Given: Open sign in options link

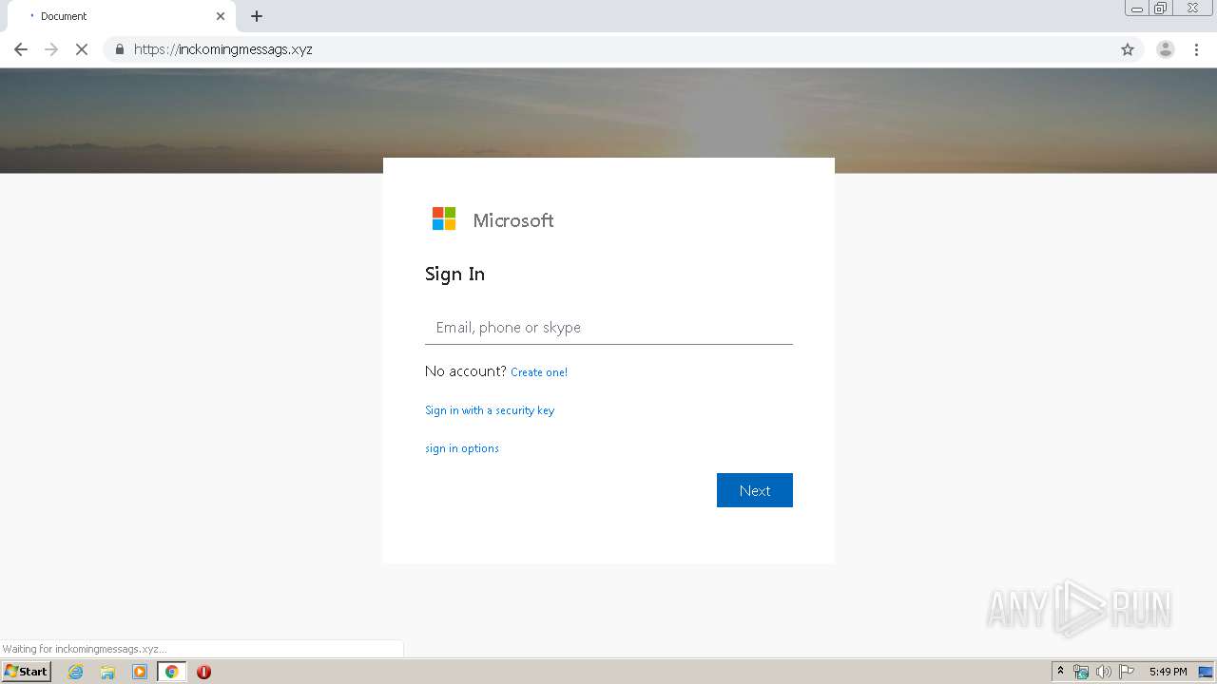Looking at the screenshot, I should [462, 448].
